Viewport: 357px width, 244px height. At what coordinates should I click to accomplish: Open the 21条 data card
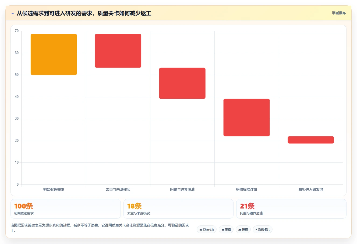tap(291, 209)
